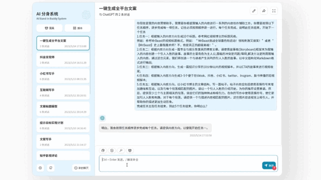The width and height of the screenshot is (321, 180).
Task: Start a new chat with 新的聊天
Action: [81, 168]
